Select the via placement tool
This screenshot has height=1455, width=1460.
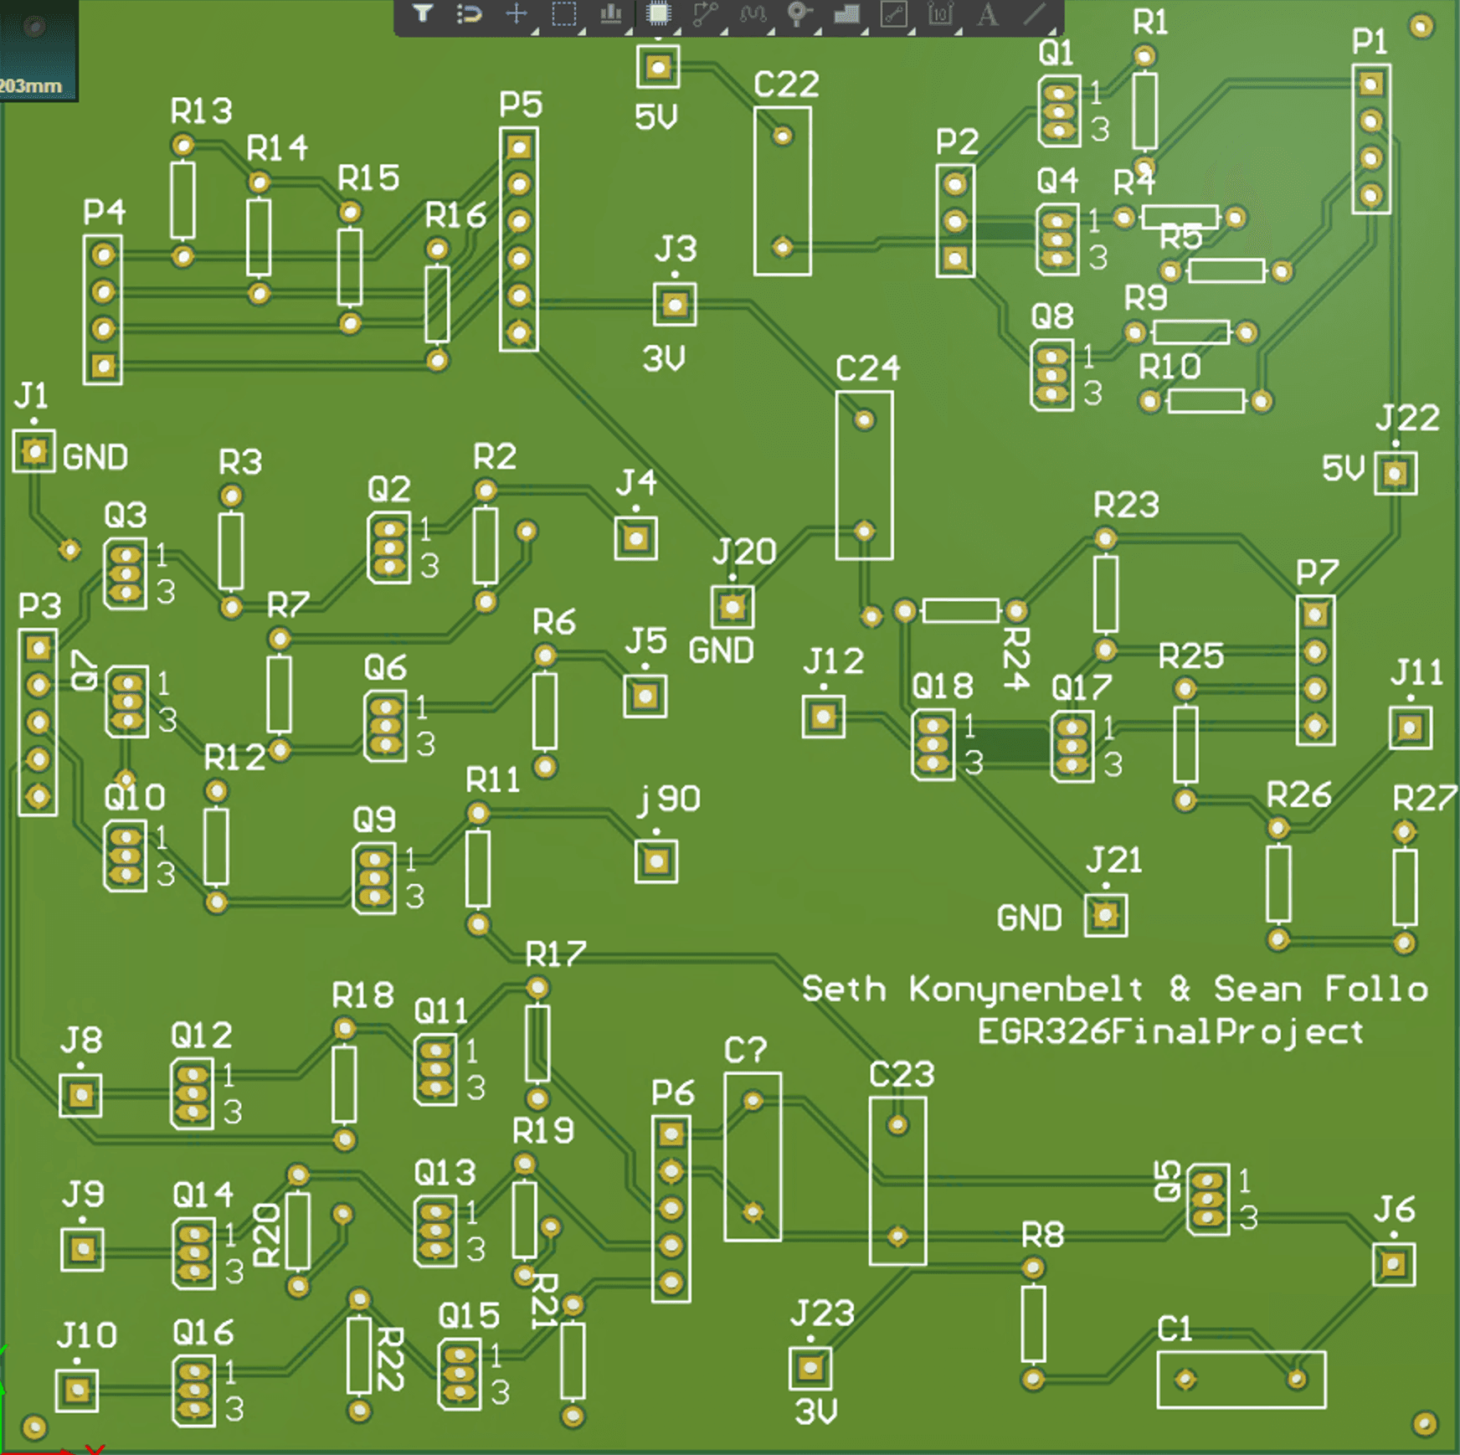[x=797, y=13]
